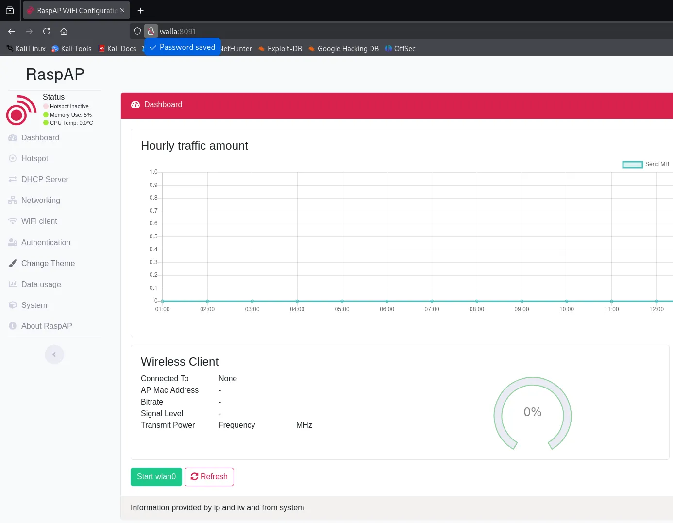Viewport: 673px width, 523px height.
Task: Click the 'Hotspot inactive' status text
Action: tap(69, 106)
